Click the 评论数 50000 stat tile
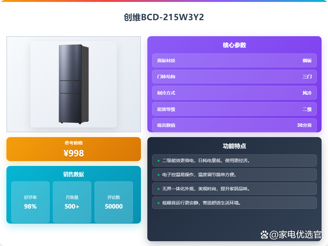 [x=114, y=202]
